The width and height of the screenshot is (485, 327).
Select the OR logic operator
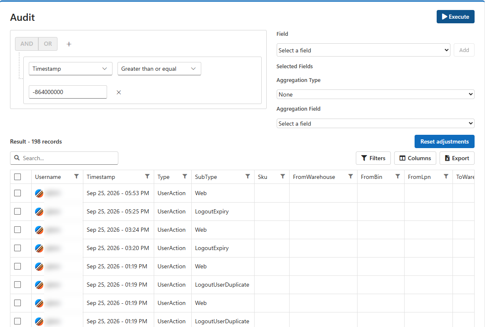click(x=48, y=44)
